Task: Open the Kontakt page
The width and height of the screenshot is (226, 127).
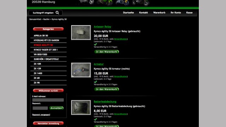Action: [x=143, y=13]
